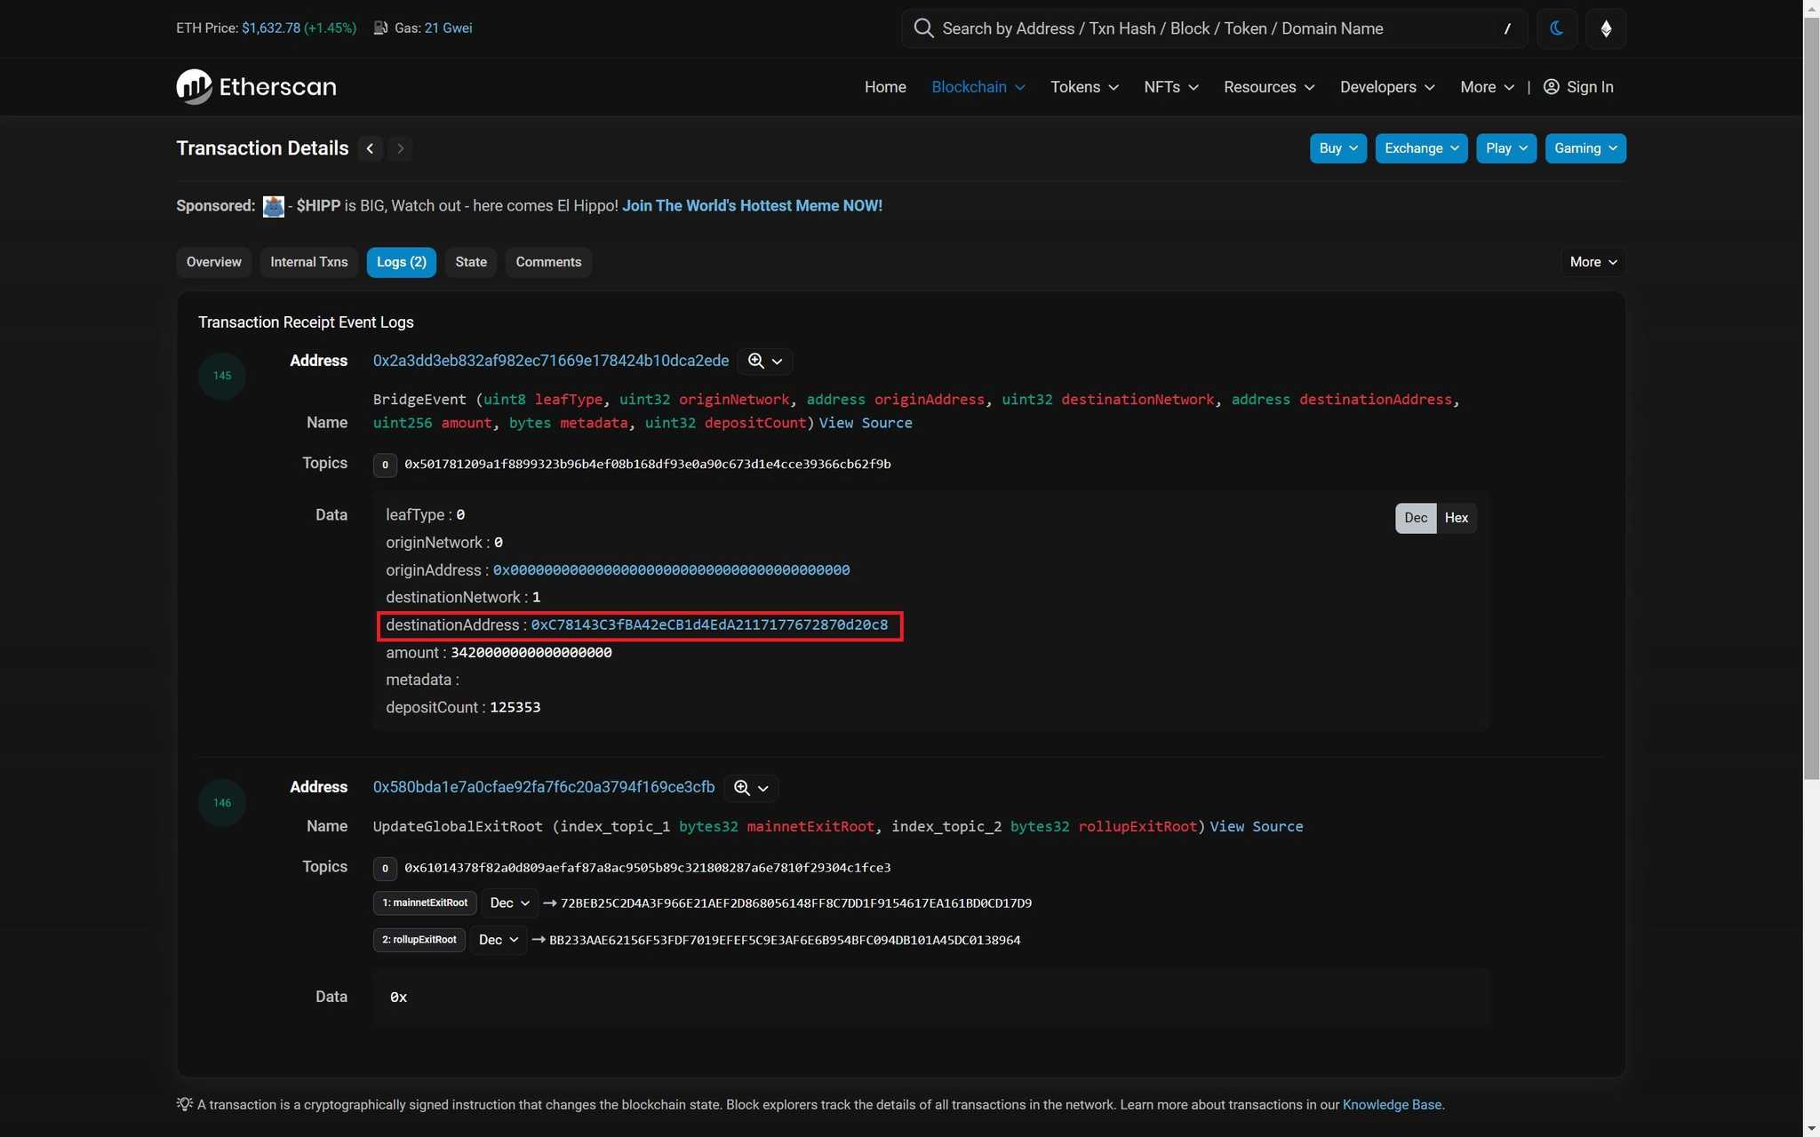The image size is (1820, 1137).
Task: Open Dec dropdown for mainnetExitRoot topic
Action: (509, 903)
